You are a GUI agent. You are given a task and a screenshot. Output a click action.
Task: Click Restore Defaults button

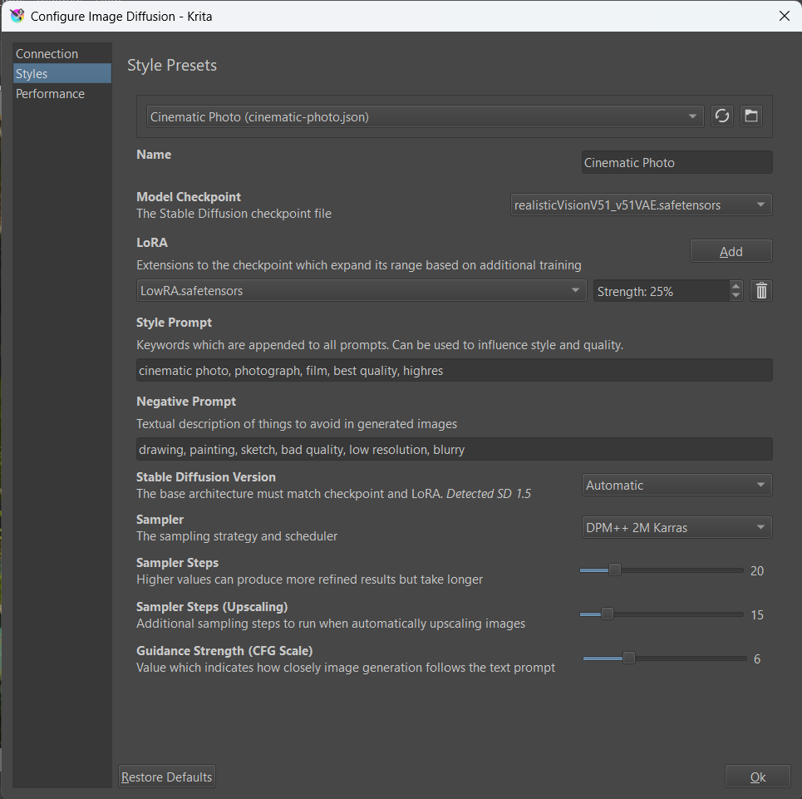pos(167,777)
